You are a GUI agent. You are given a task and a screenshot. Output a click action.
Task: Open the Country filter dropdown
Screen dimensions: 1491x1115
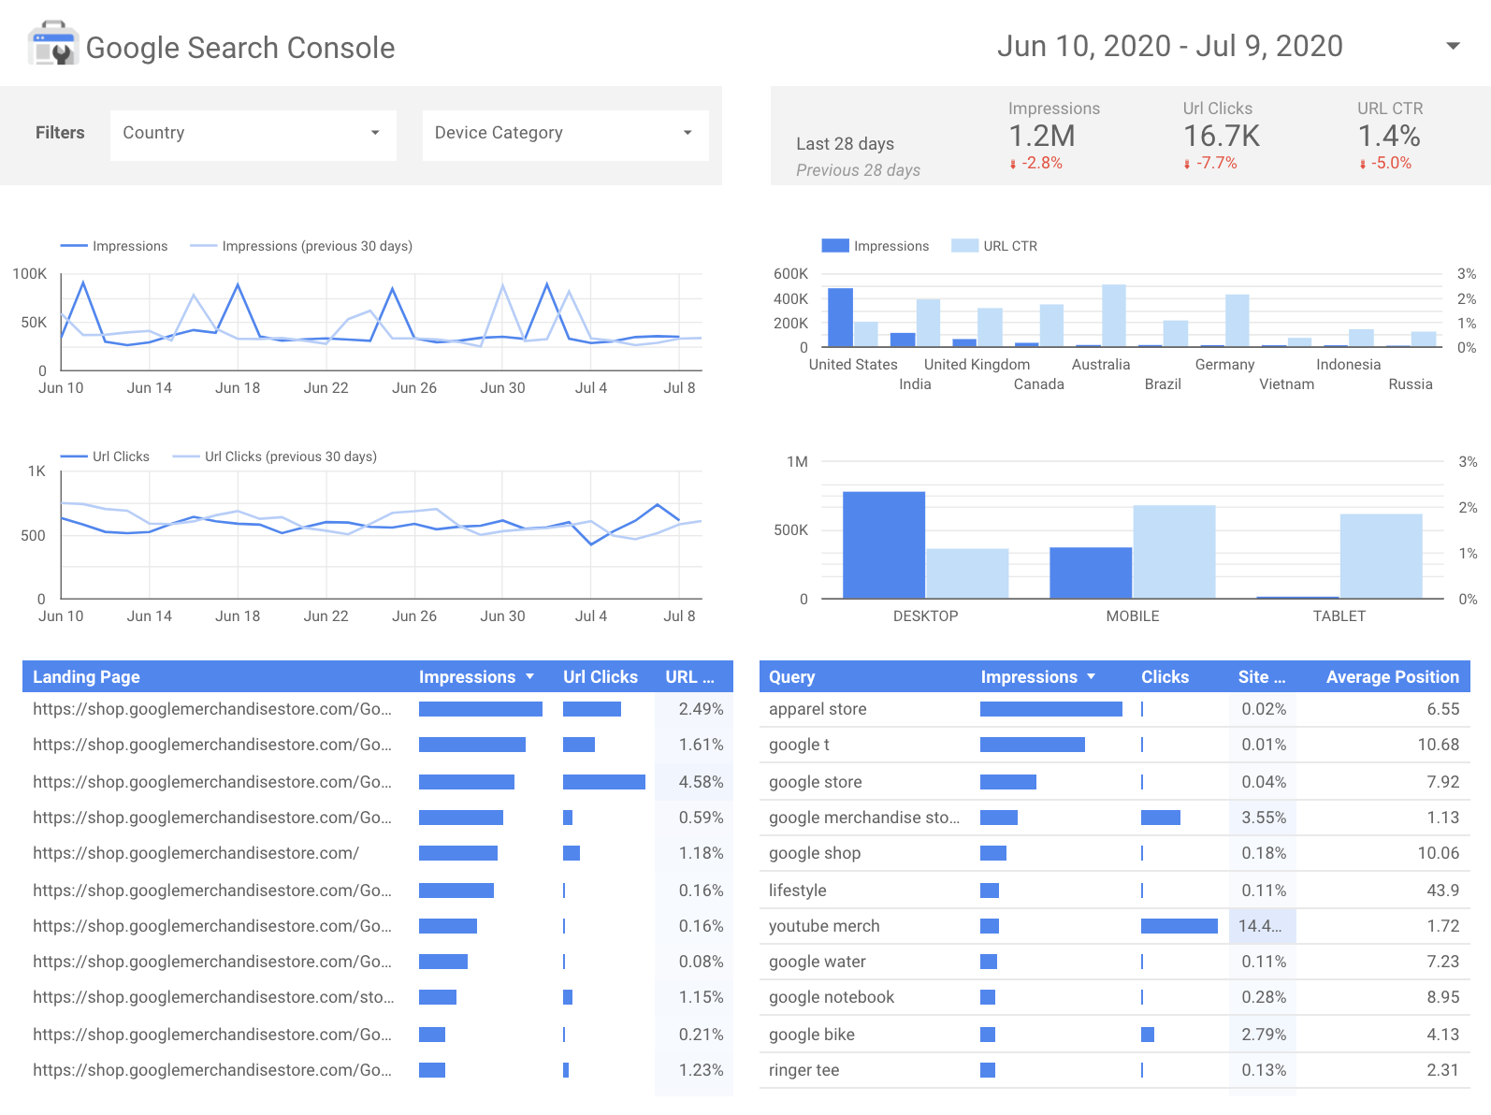click(x=253, y=134)
